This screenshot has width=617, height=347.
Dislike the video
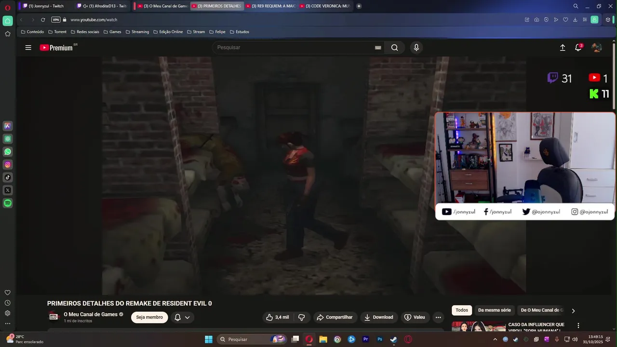302,317
